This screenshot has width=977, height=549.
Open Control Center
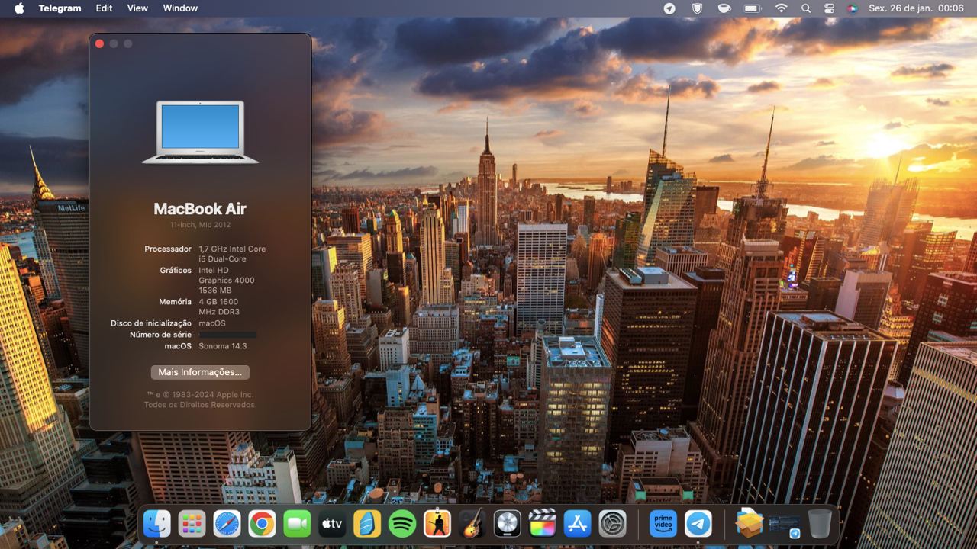tap(830, 8)
